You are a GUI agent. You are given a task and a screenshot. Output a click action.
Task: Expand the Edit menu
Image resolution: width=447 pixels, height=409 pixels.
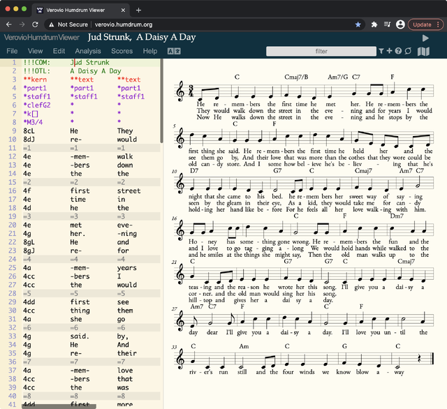pyautogui.click(x=59, y=51)
